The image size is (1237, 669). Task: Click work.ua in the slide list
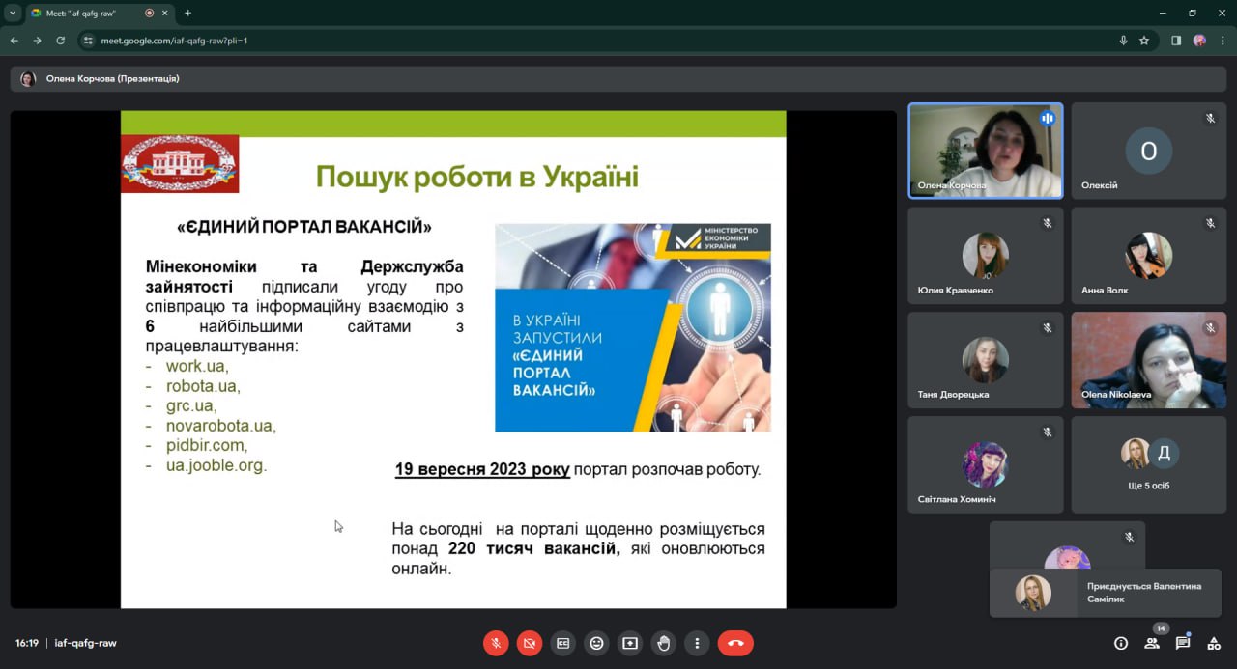click(x=197, y=366)
